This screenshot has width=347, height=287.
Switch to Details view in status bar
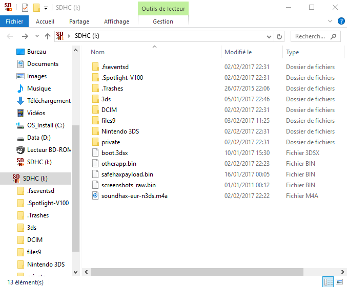pos(329,282)
